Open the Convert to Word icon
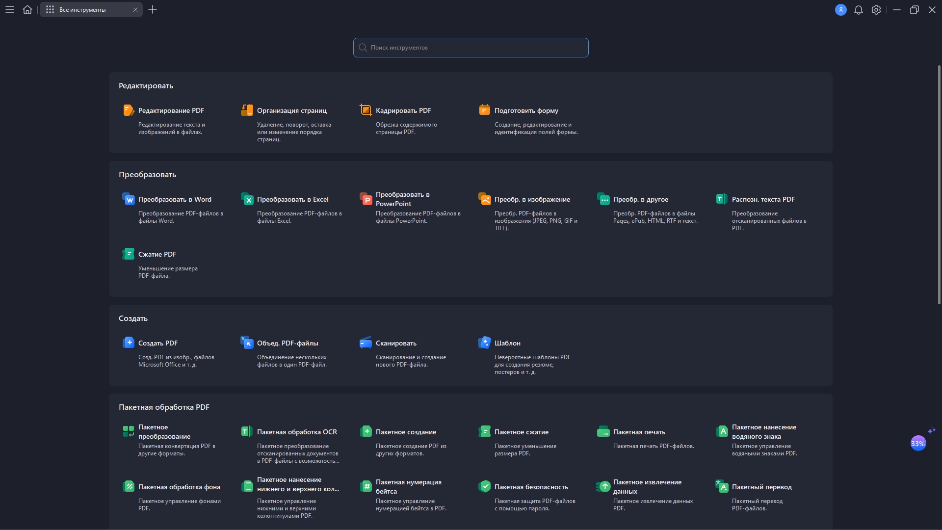942x530 pixels. [x=128, y=199]
